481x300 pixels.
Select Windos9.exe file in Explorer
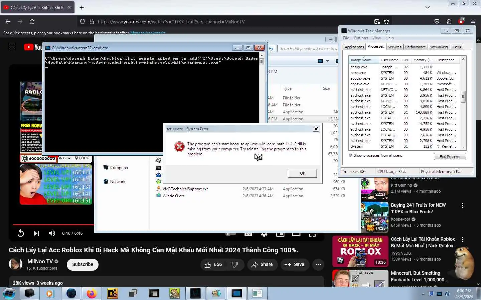pos(173,196)
